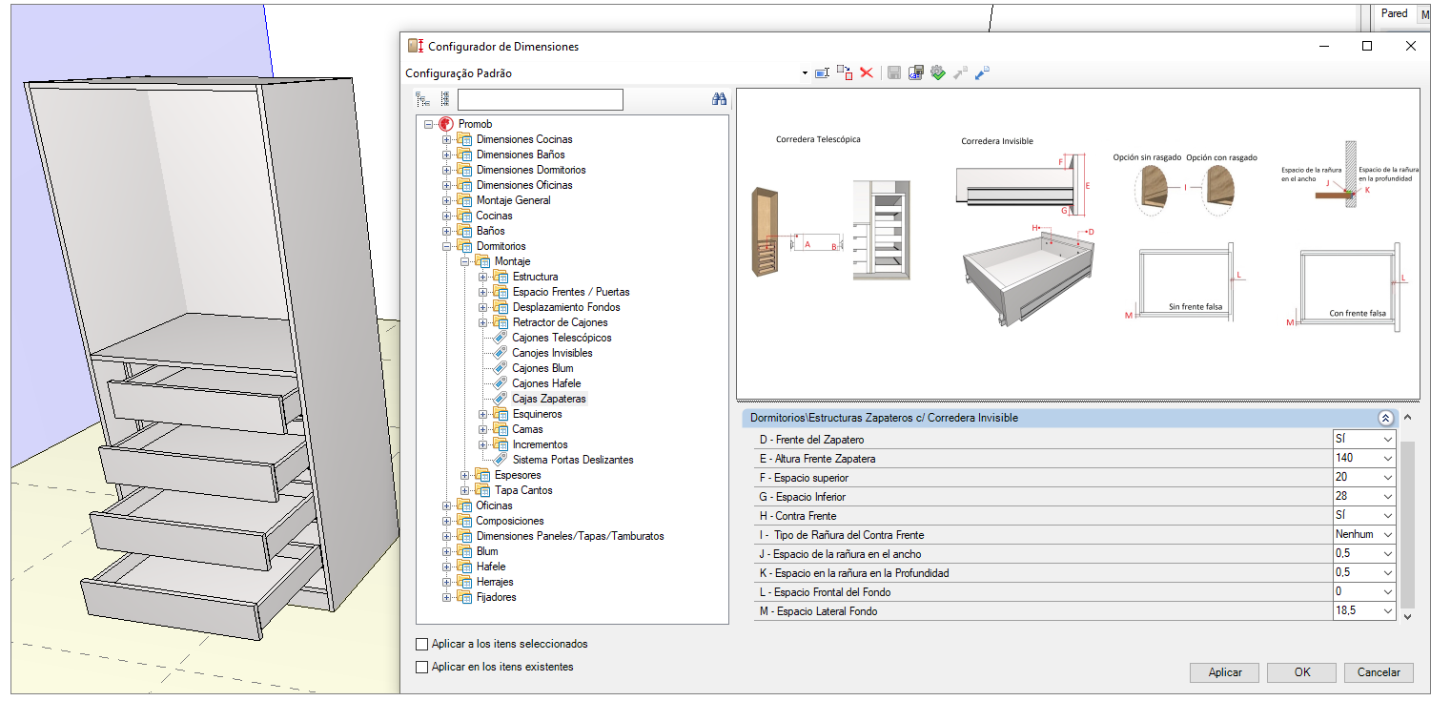Click the drawer diagram preview image

click(x=1078, y=243)
